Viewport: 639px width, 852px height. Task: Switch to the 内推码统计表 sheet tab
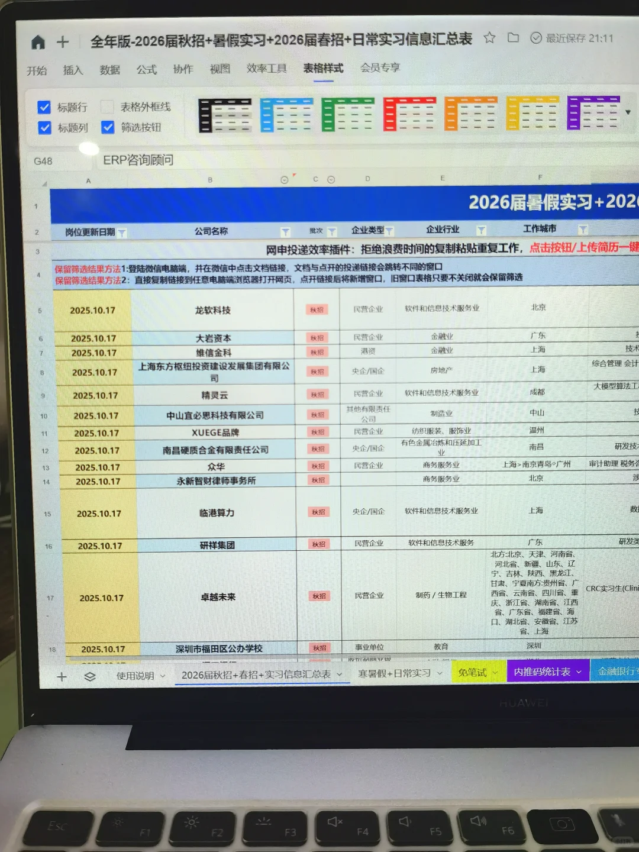click(x=542, y=672)
